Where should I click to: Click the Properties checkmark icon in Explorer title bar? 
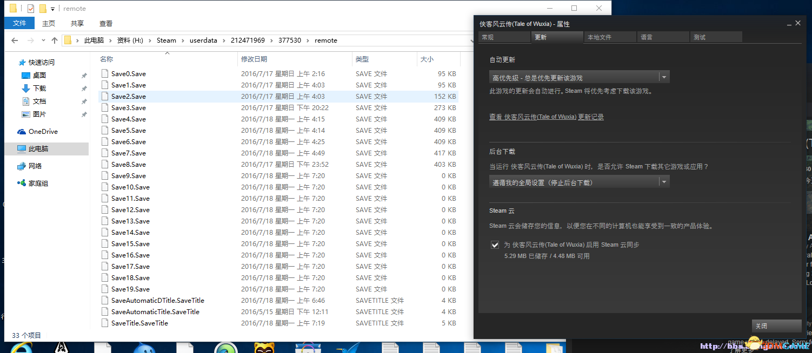(x=30, y=9)
